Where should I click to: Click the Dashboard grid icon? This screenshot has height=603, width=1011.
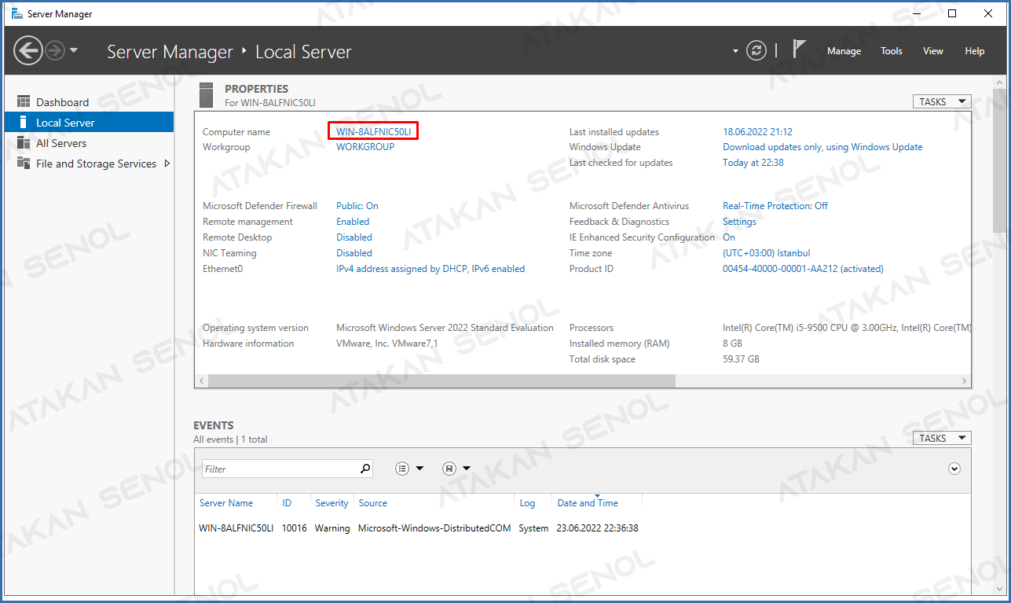(x=23, y=102)
